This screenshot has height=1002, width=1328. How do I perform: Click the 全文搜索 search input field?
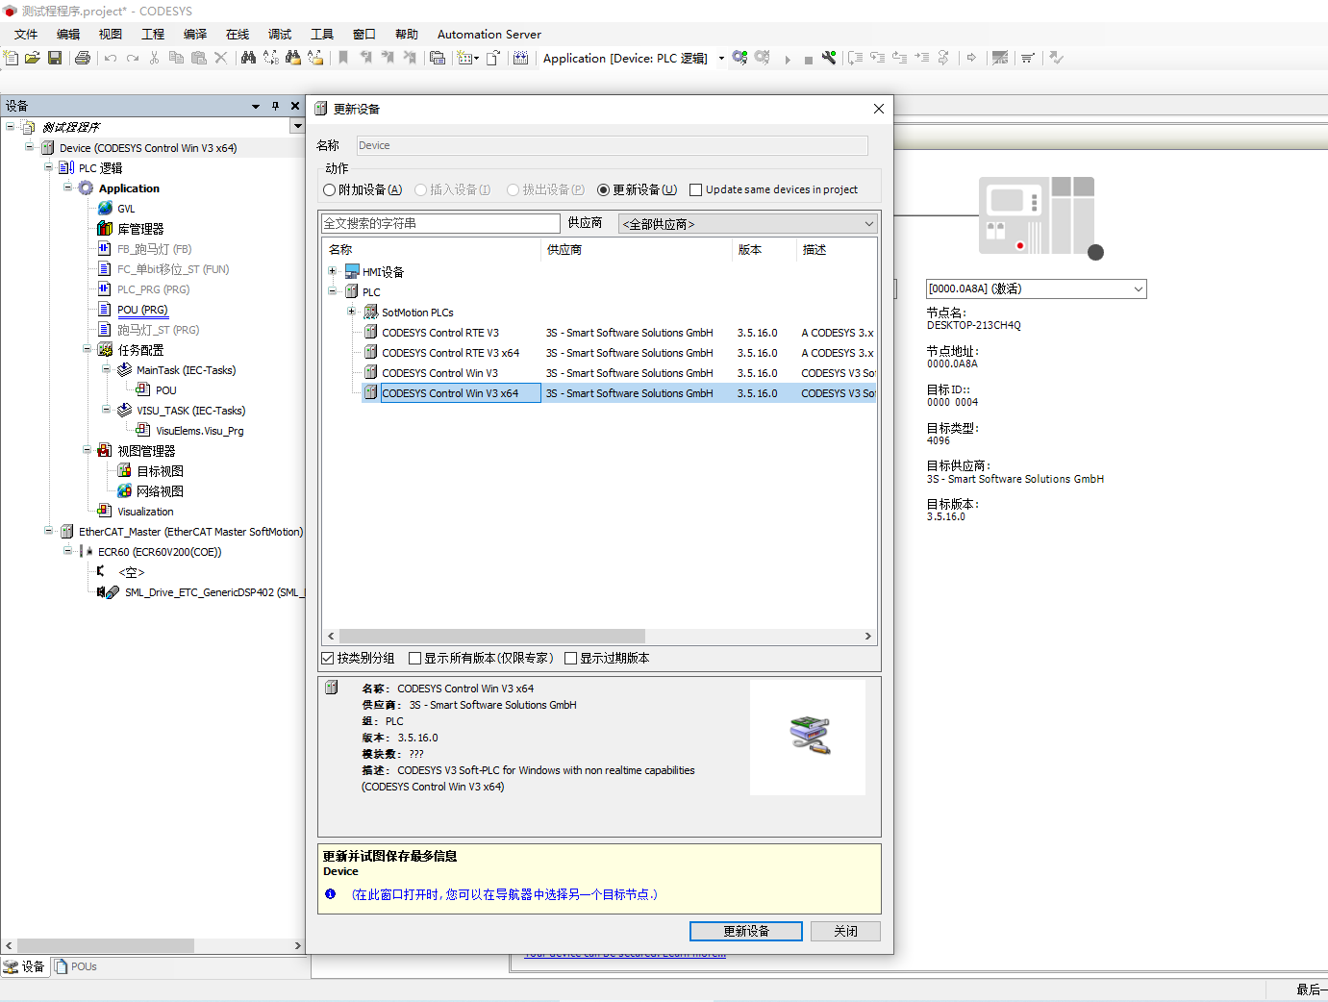[440, 223]
